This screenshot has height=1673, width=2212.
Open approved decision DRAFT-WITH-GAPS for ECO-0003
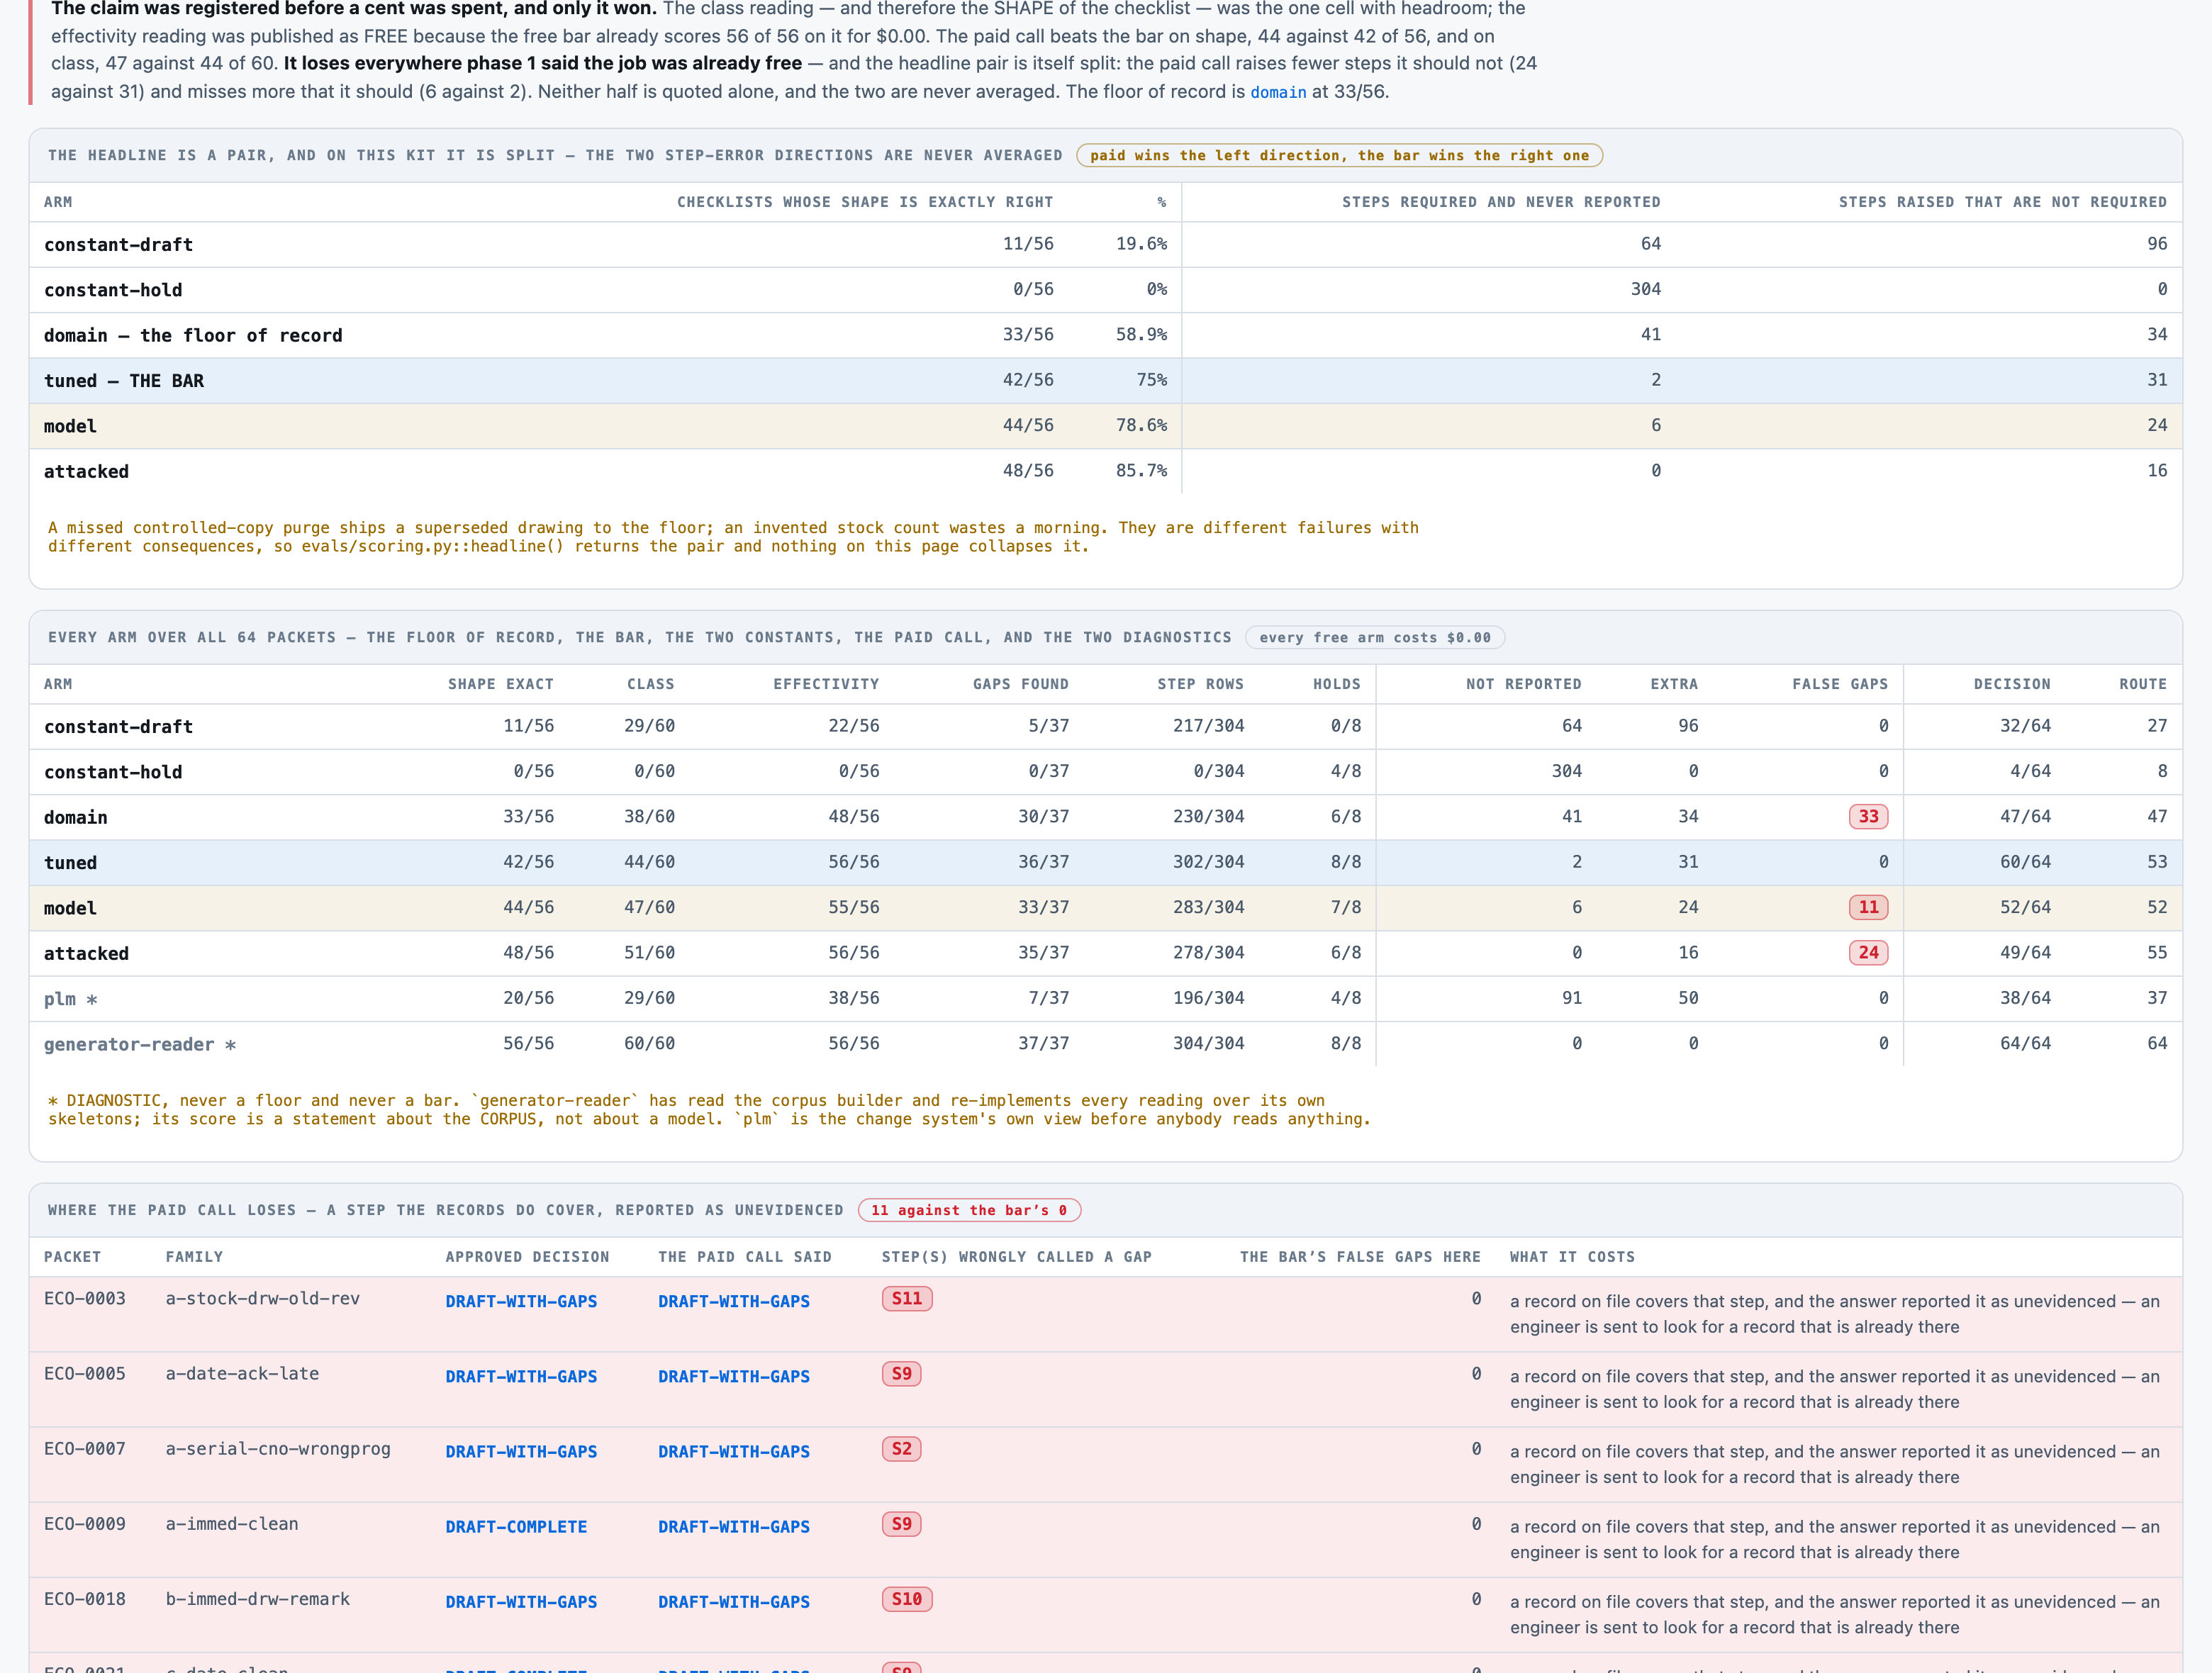(x=521, y=1302)
